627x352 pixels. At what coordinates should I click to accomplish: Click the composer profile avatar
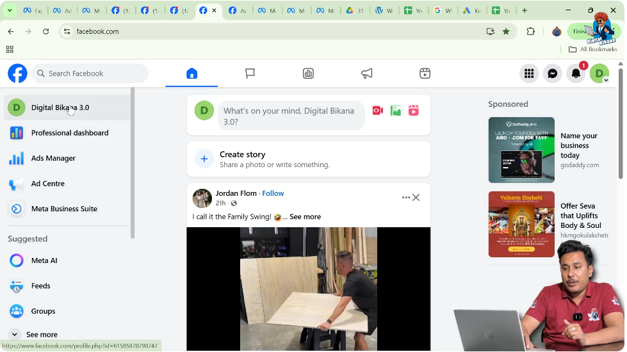tap(204, 111)
